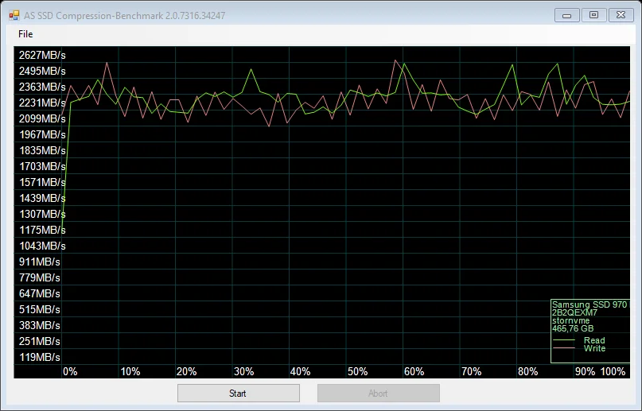
Task: Click the '1835MB/s' axis label
Action: tap(42, 150)
